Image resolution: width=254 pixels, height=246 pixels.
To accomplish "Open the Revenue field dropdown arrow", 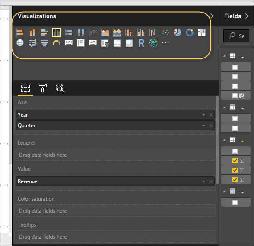I will (x=203, y=181).
